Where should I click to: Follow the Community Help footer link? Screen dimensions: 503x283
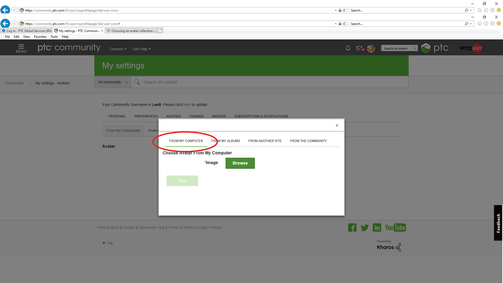tap(151, 228)
